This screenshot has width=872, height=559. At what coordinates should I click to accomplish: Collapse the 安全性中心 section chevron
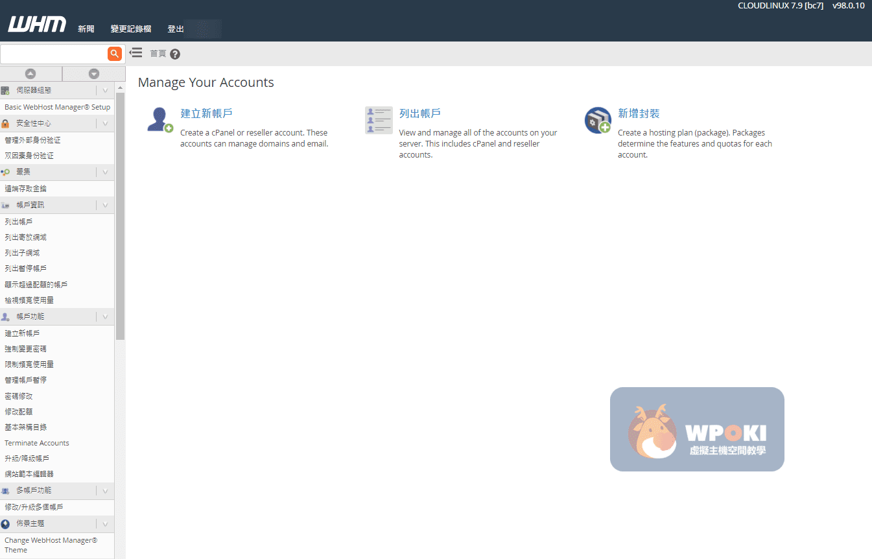tap(105, 123)
